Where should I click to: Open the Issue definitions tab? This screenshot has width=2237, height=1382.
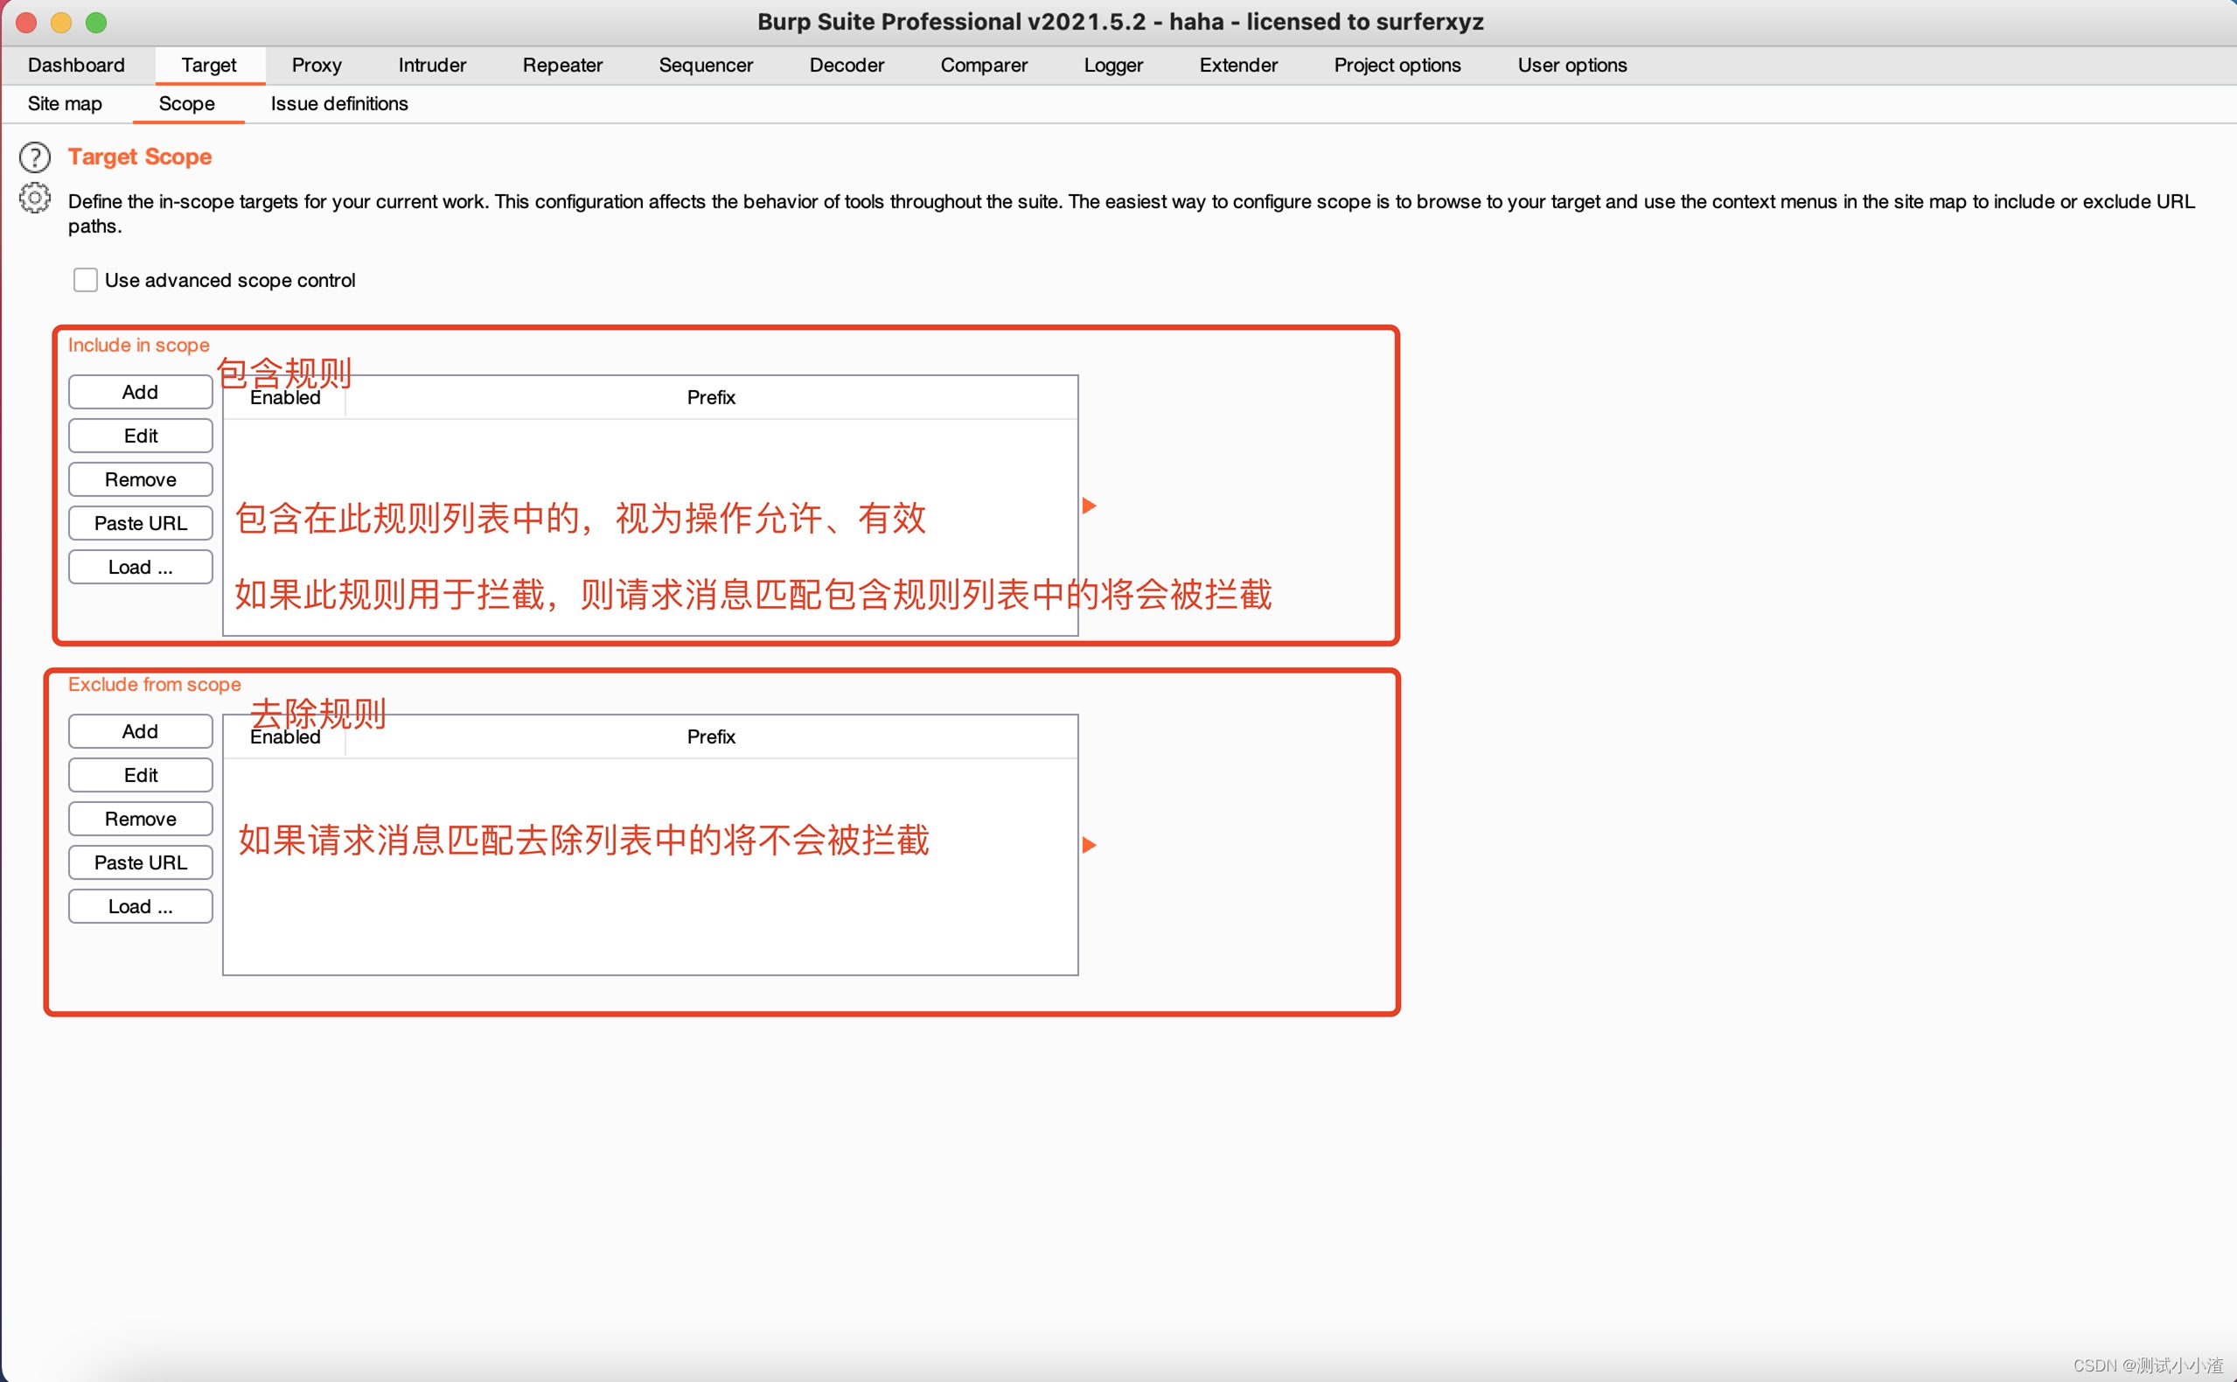pyautogui.click(x=338, y=103)
